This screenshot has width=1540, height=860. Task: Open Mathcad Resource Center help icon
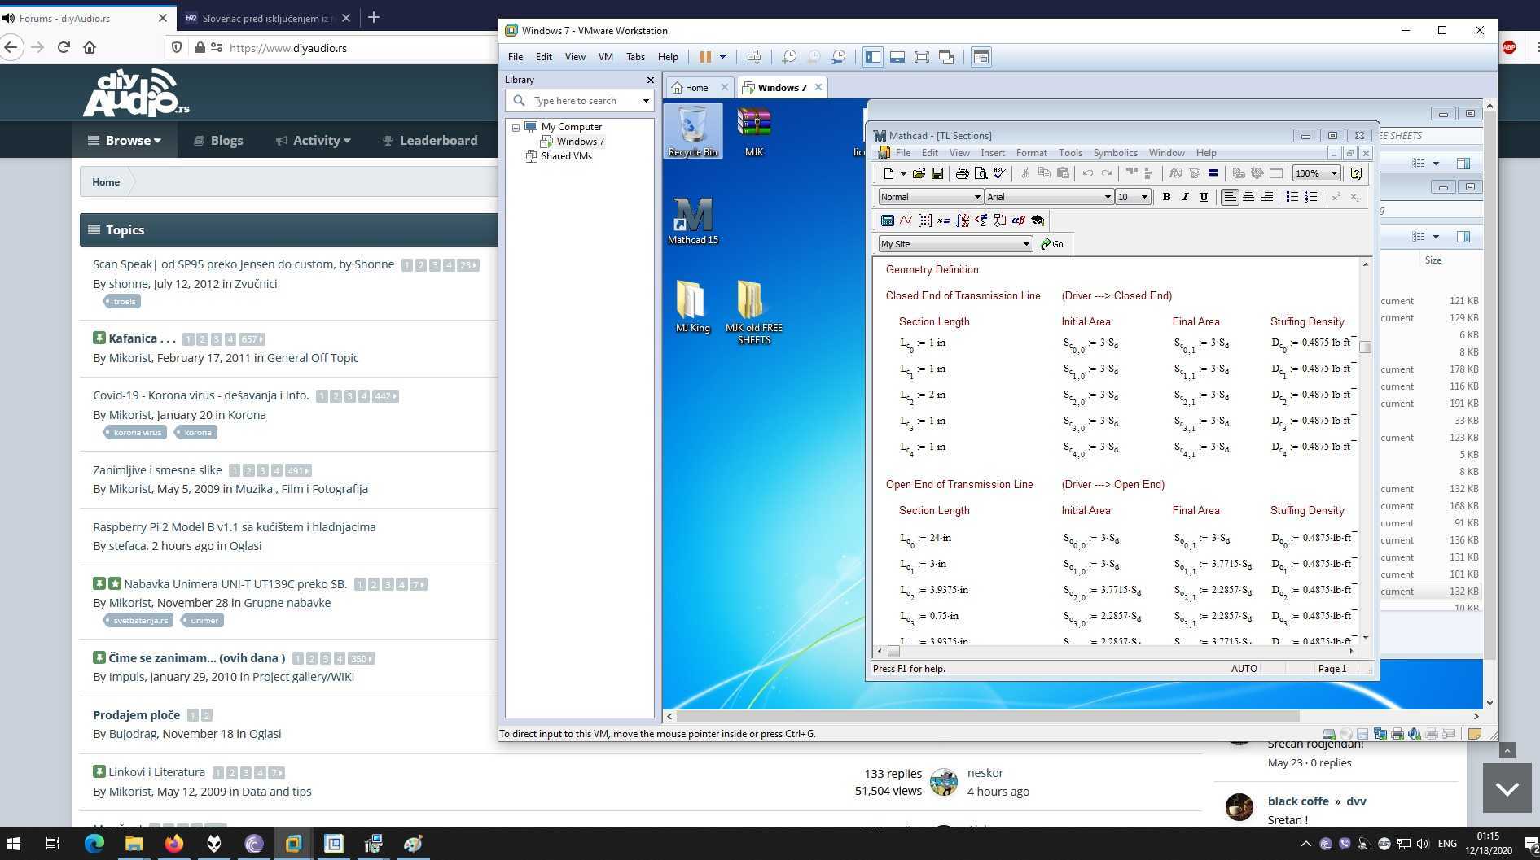pyautogui.click(x=1356, y=173)
